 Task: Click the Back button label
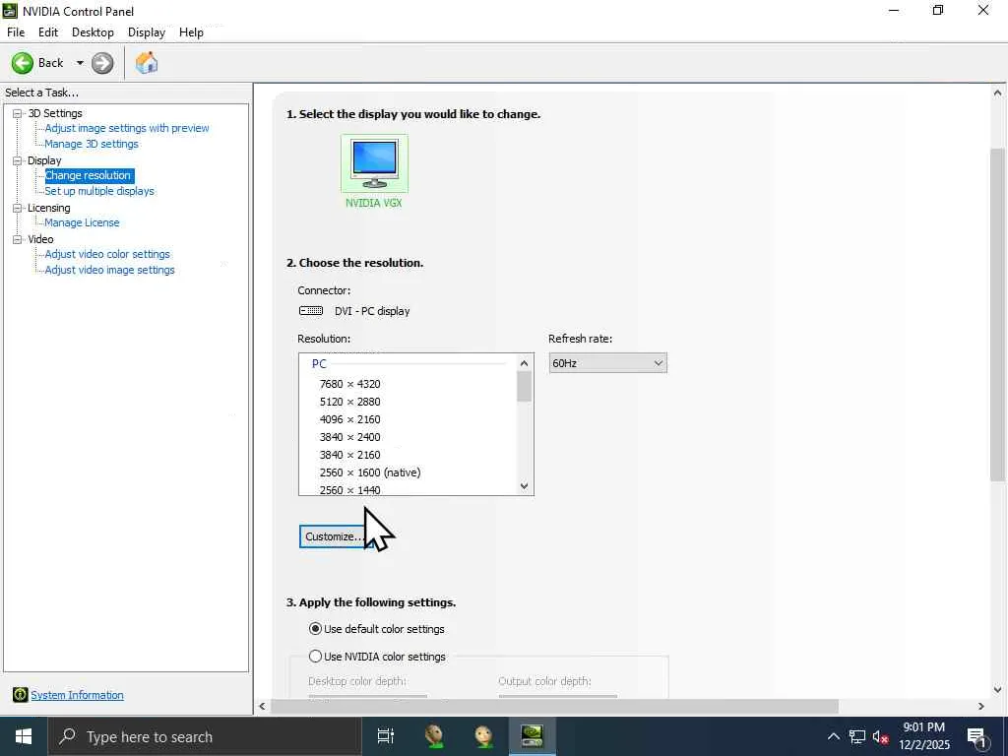click(51, 63)
